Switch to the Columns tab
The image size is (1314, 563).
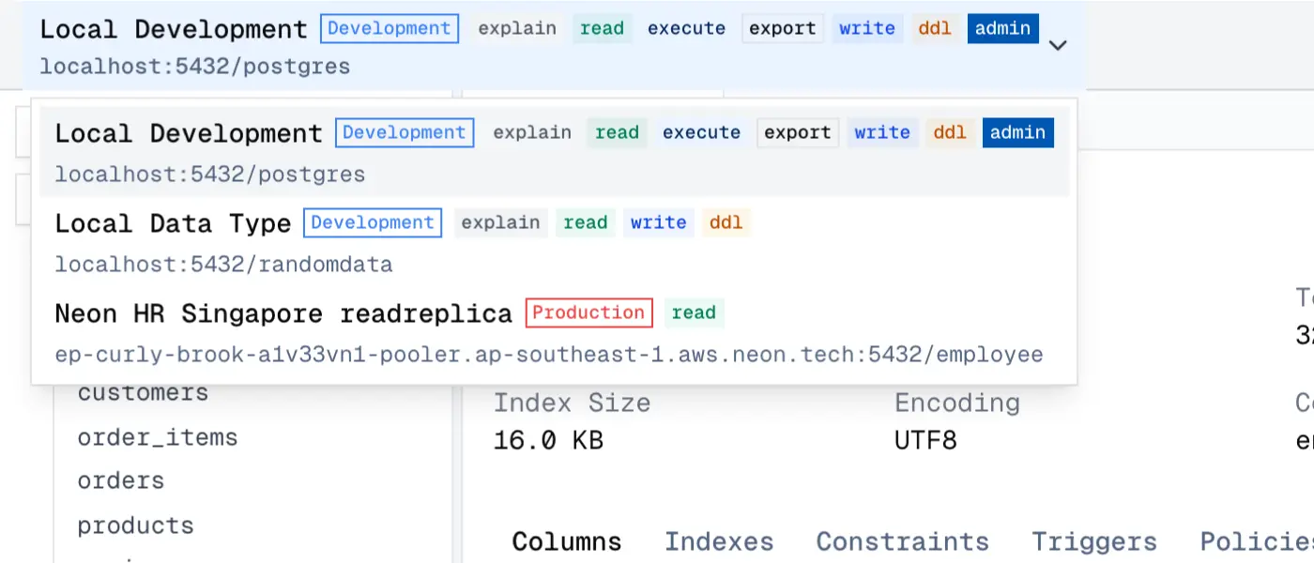[566, 542]
